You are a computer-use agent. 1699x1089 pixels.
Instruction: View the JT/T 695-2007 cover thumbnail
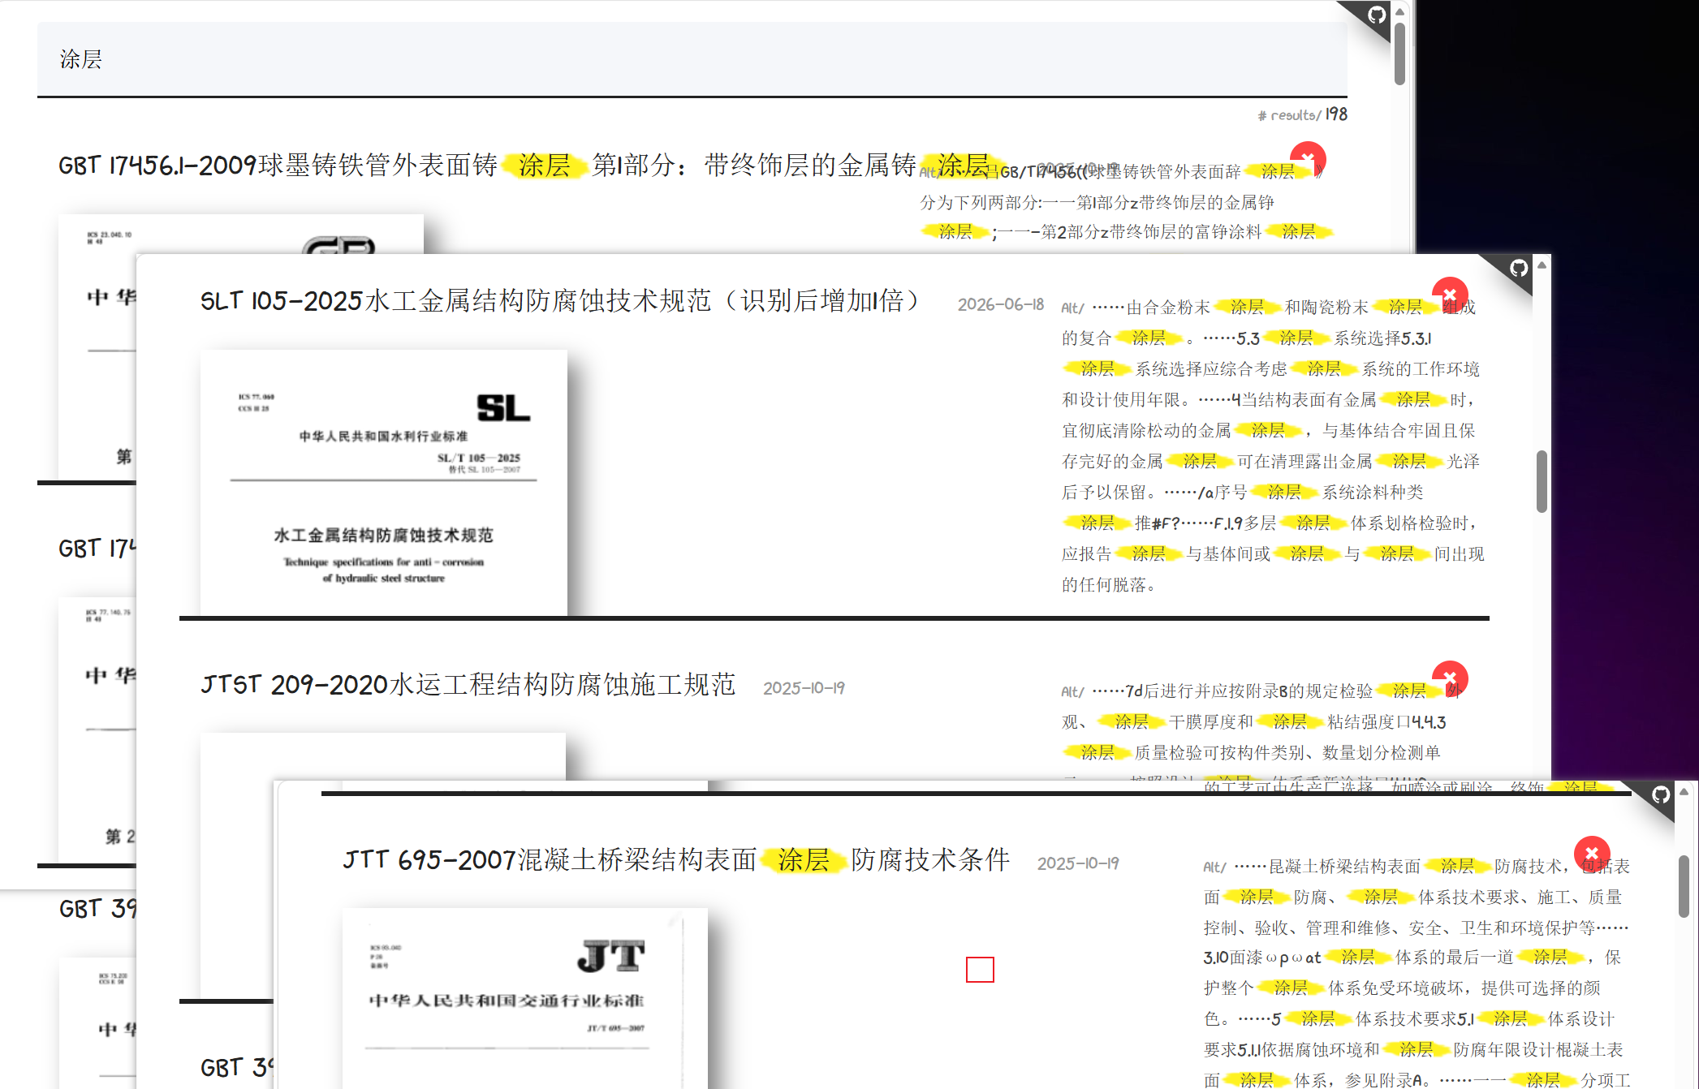[525, 998]
